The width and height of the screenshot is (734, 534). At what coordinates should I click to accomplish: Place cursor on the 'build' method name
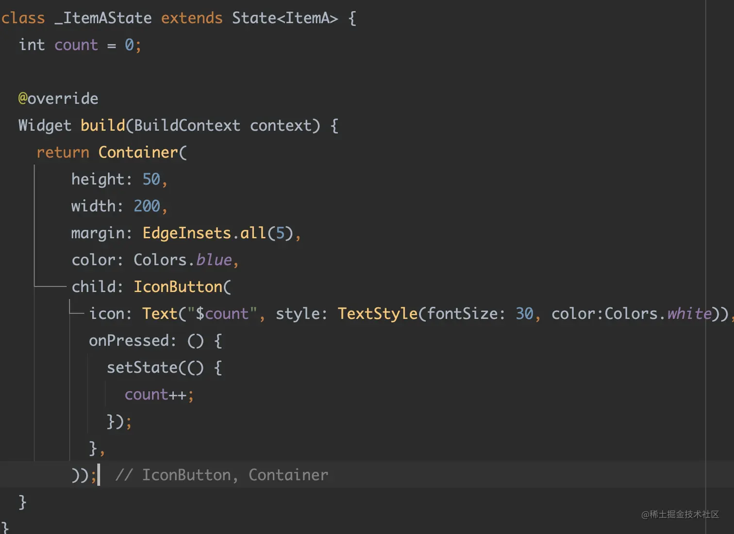coord(103,125)
